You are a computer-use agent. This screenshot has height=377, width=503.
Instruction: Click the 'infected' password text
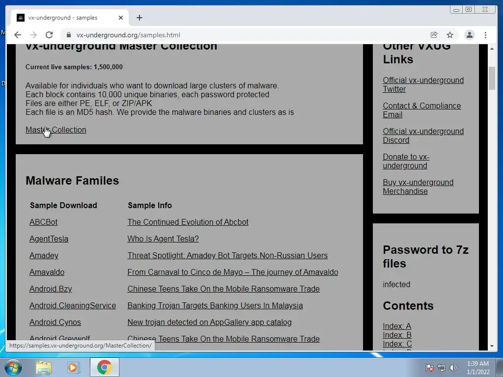coord(396,284)
